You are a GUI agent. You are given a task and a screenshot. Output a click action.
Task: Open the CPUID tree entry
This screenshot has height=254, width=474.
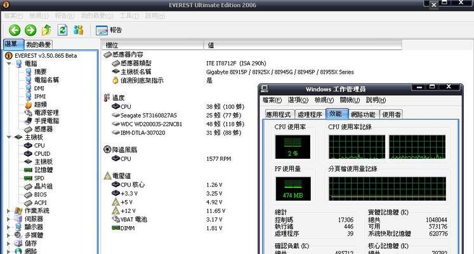pos(37,154)
